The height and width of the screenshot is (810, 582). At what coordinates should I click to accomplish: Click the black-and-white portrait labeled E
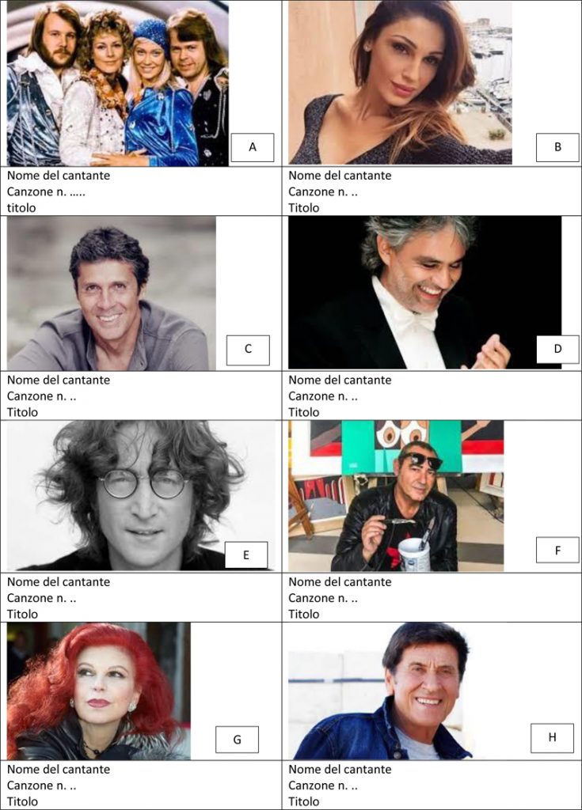click(x=141, y=495)
